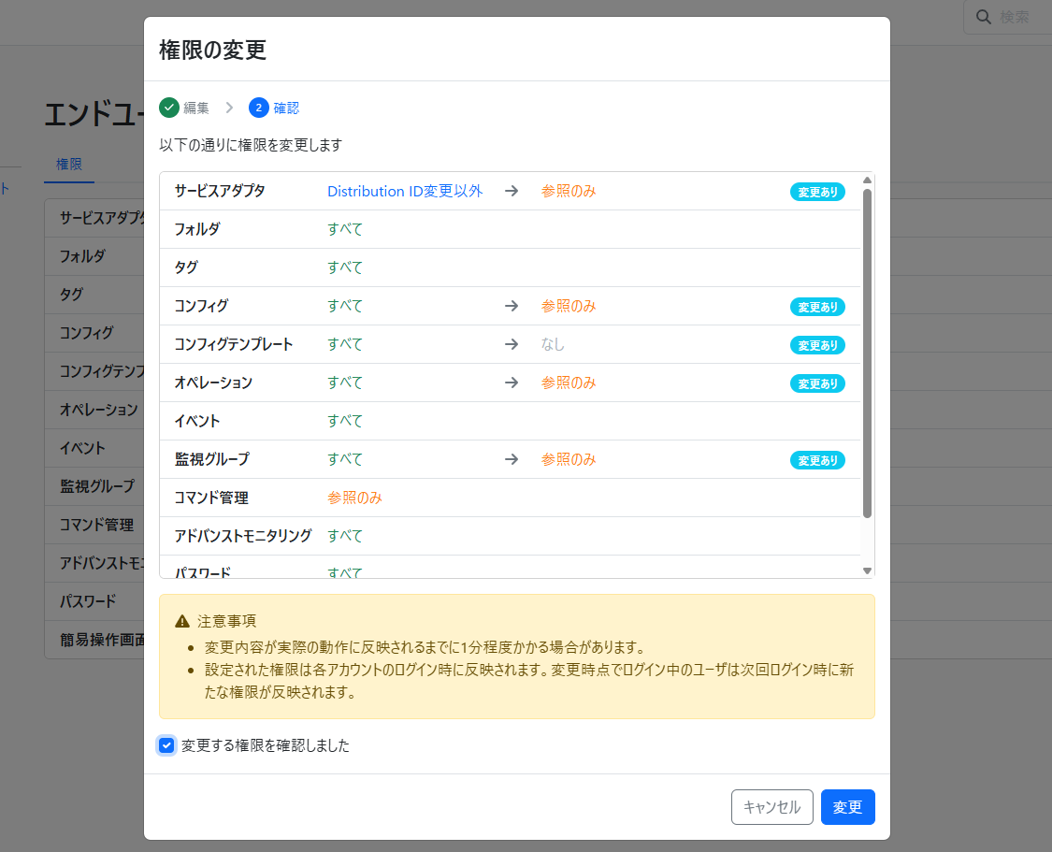Viewport: 1052px width, 852px height.
Task: Click the Distribution ID変更以外 value text
Action: (405, 191)
